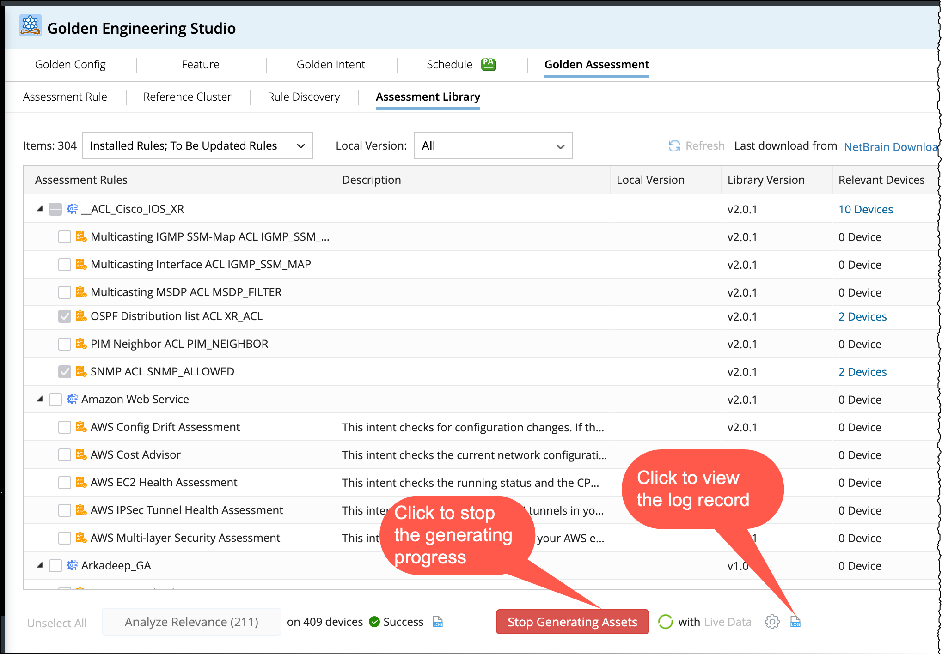Open the Local Version All dropdown
Screen dimensions: 942x654
pos(493,146)
